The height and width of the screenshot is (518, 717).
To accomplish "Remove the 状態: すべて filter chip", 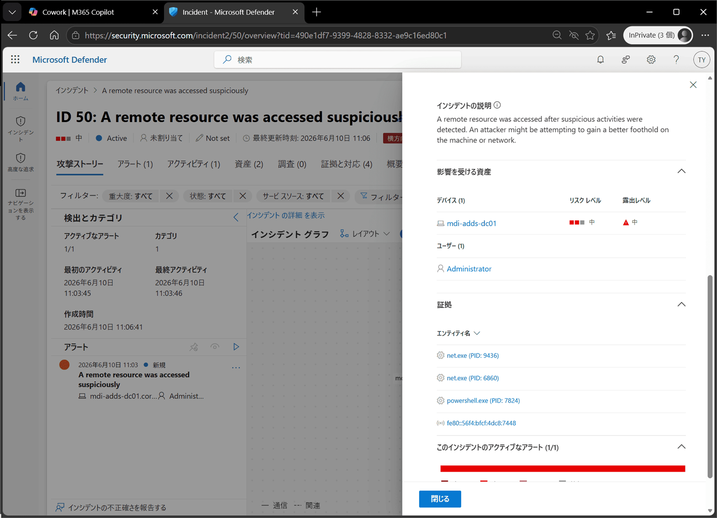I will 243,196.
